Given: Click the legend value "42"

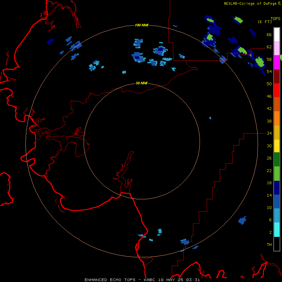Looking at the screenshot, I should point(269,109).
